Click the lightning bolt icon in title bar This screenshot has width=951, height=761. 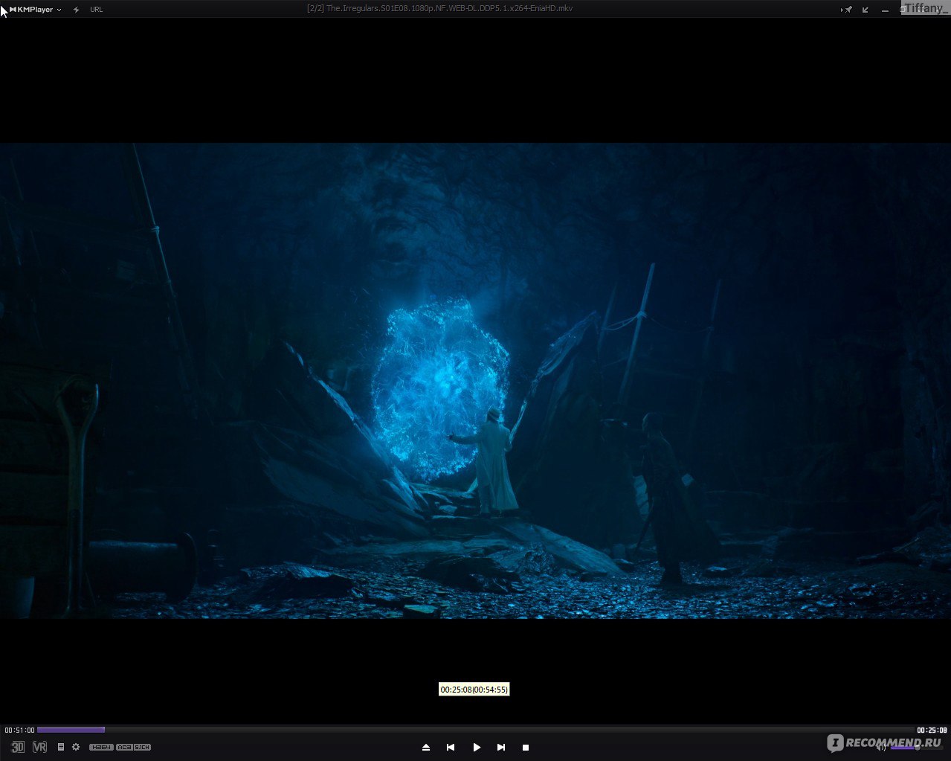pyautogui.click(x=77, y=10)
